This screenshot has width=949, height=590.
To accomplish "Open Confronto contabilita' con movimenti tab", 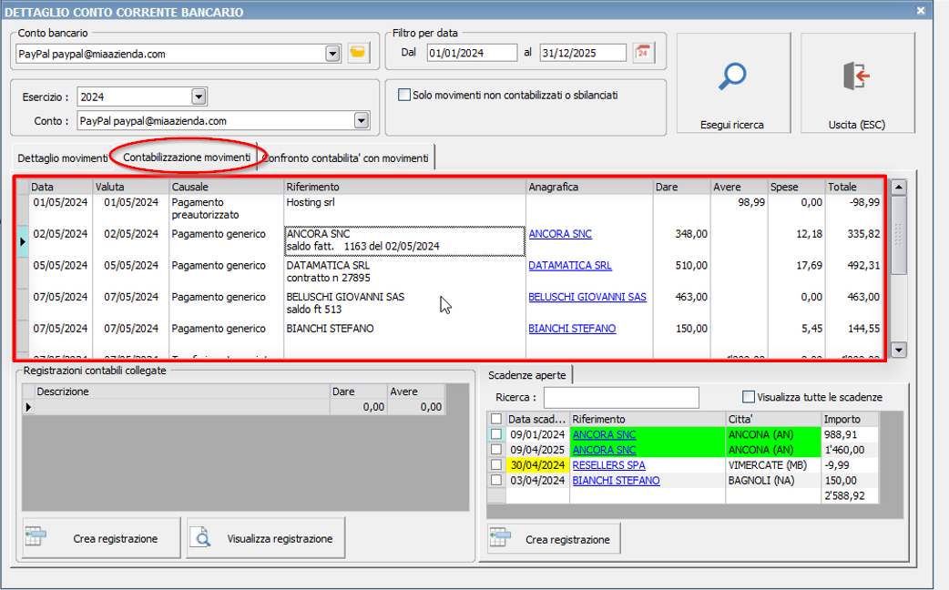I will [345, 158].
